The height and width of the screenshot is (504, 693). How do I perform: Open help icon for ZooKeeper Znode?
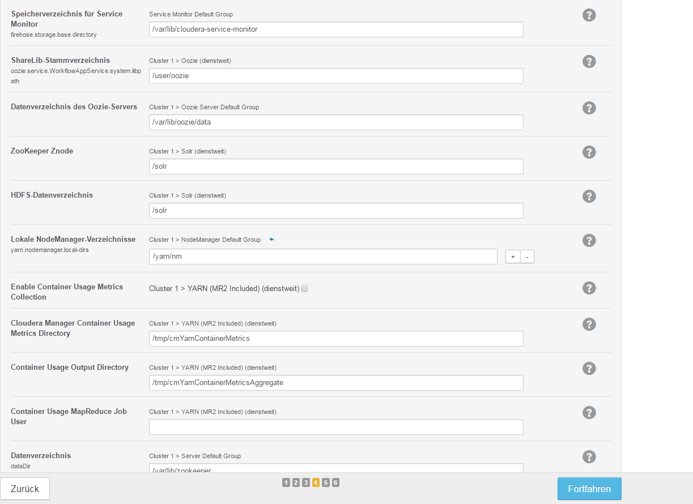click(589, 152)
